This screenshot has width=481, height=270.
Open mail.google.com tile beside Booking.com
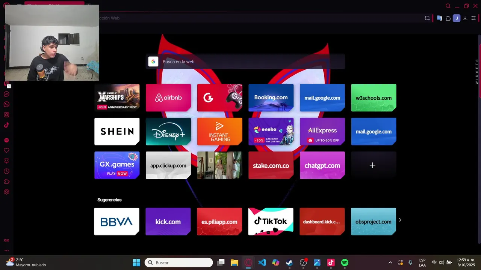click(x=322, y=97)
